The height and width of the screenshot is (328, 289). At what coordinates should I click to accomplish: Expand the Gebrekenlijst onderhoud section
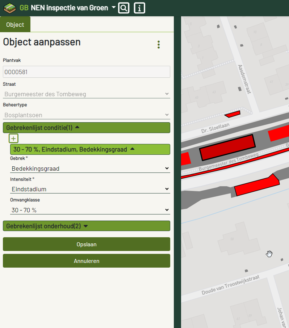86,226
